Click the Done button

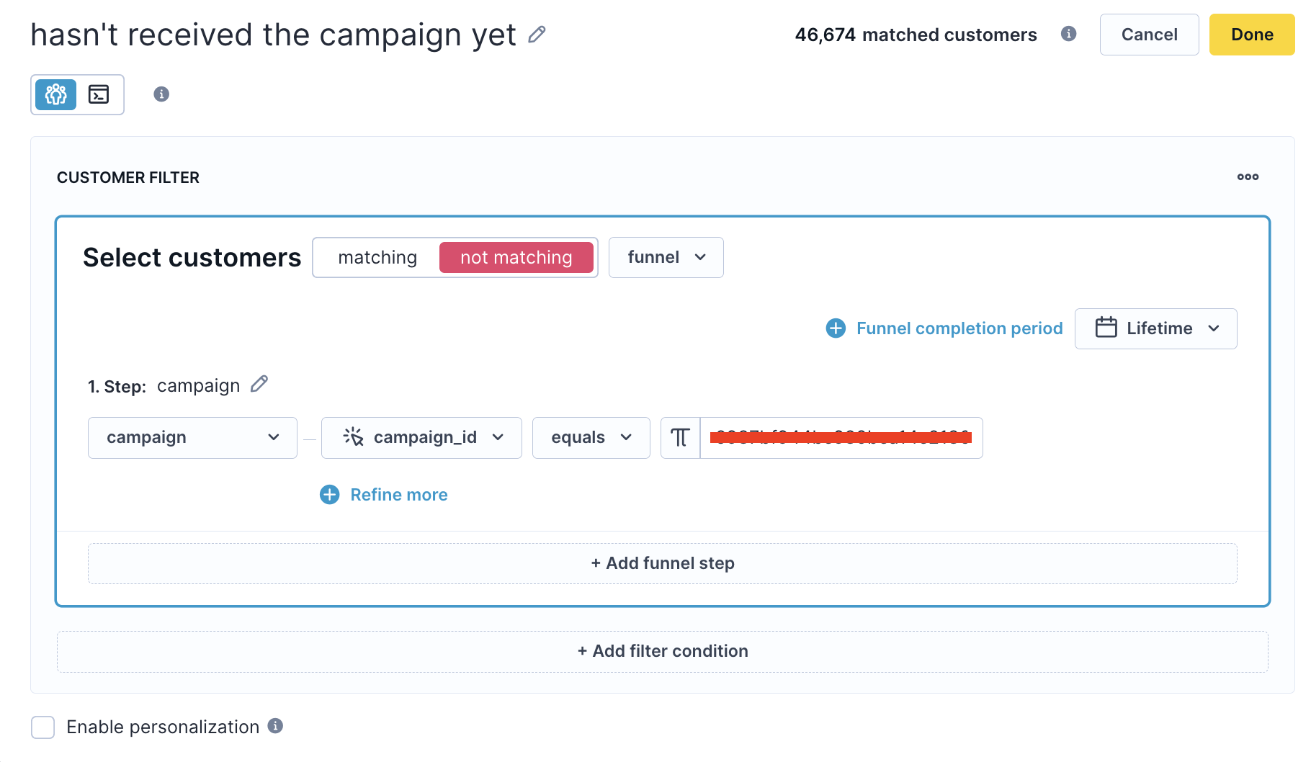pyautogui.click(x=1252, y=35)
